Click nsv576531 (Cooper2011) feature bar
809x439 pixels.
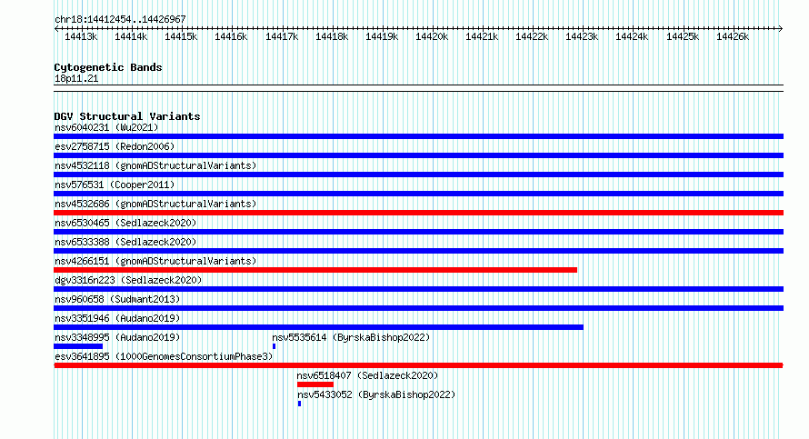[418, 194]
